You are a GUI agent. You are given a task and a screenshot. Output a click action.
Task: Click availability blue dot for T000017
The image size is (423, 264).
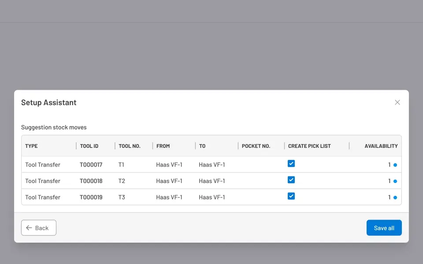click(x=395, y=165)
